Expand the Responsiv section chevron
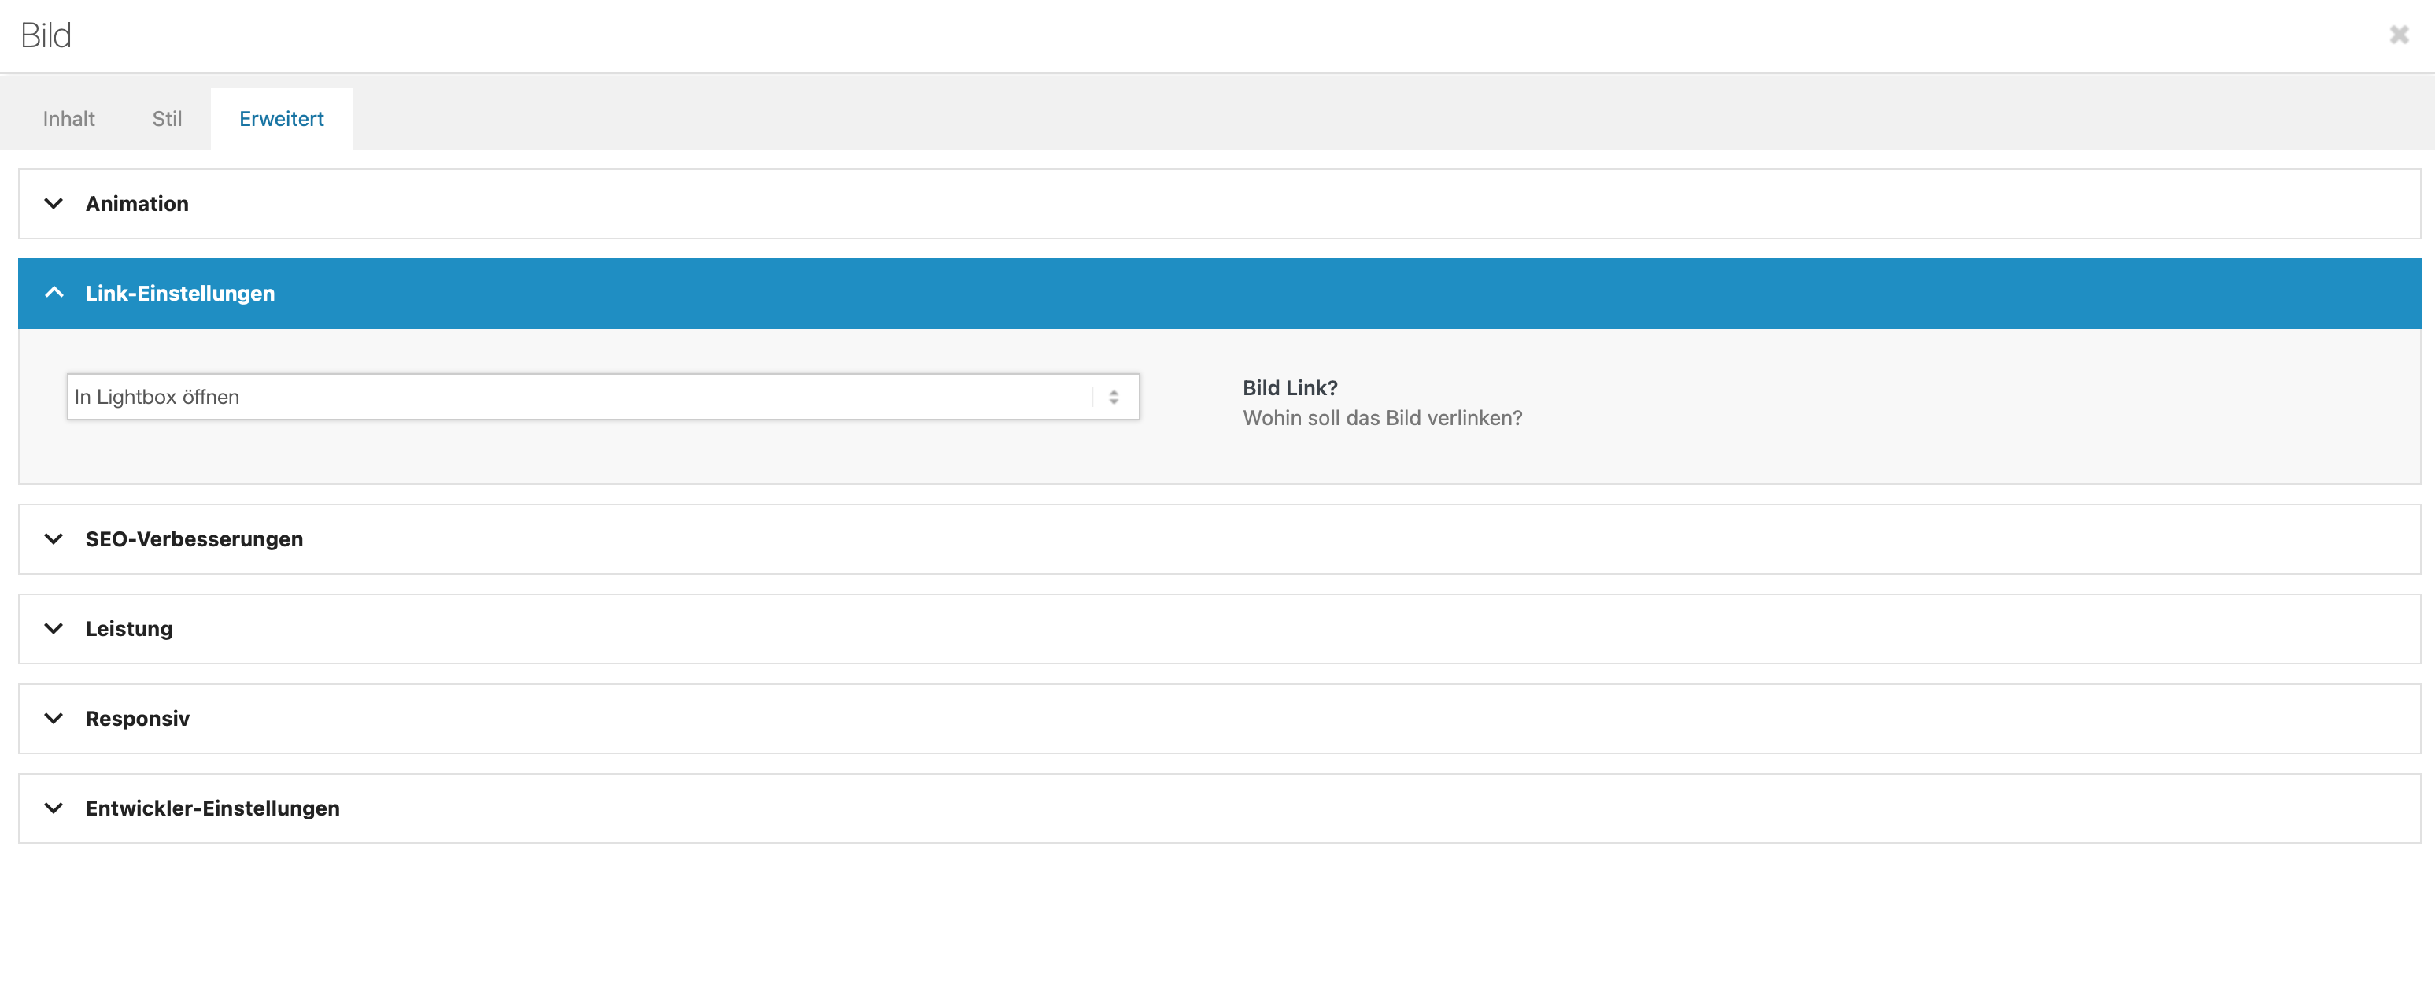This screenshot has height=984, width=2435. (x=54, y=719)
